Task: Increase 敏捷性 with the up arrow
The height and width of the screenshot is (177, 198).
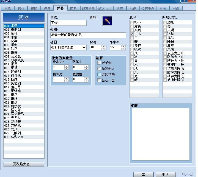Action: [86, 78]
